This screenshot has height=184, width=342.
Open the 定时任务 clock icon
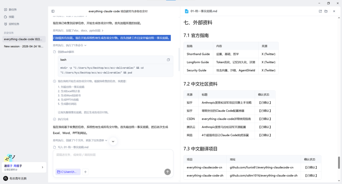click(5, 24)
